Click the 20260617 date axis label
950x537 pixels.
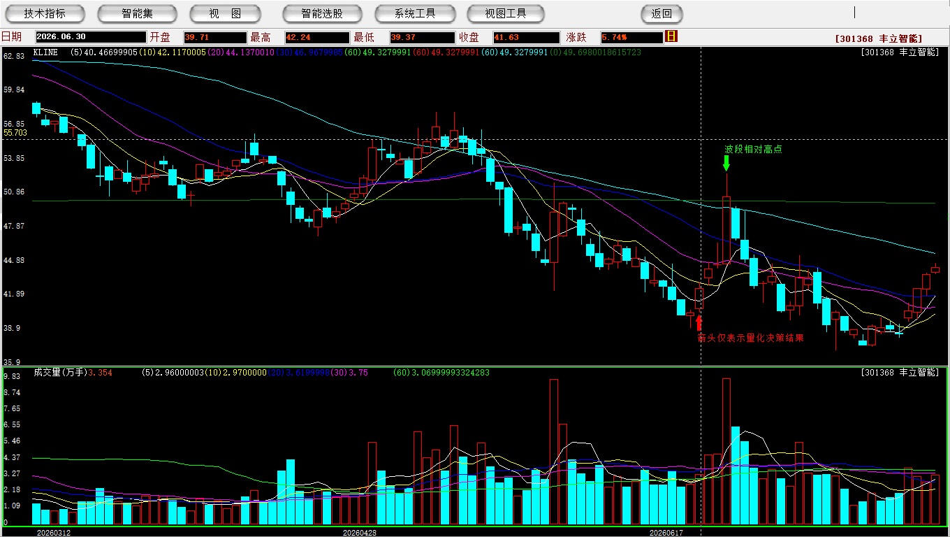(666, 533)
